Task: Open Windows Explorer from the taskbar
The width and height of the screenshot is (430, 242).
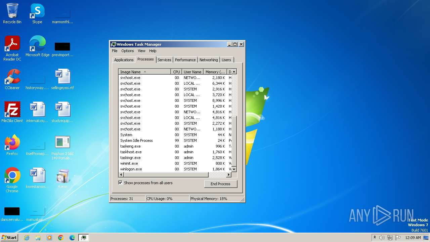Action: pyautogui.click(x=38, y=238)
